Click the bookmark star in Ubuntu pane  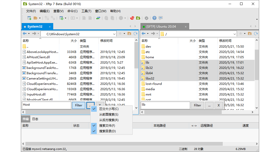click(x=241, y=34)
